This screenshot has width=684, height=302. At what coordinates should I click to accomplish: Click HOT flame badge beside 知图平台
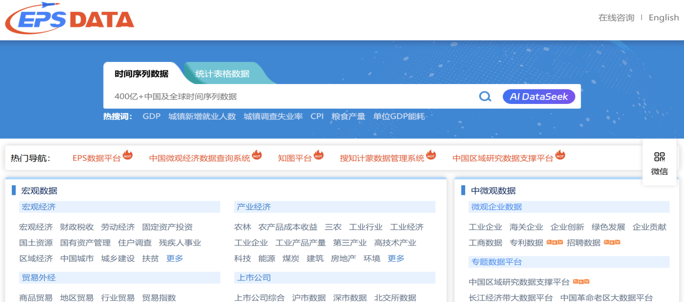319,155
